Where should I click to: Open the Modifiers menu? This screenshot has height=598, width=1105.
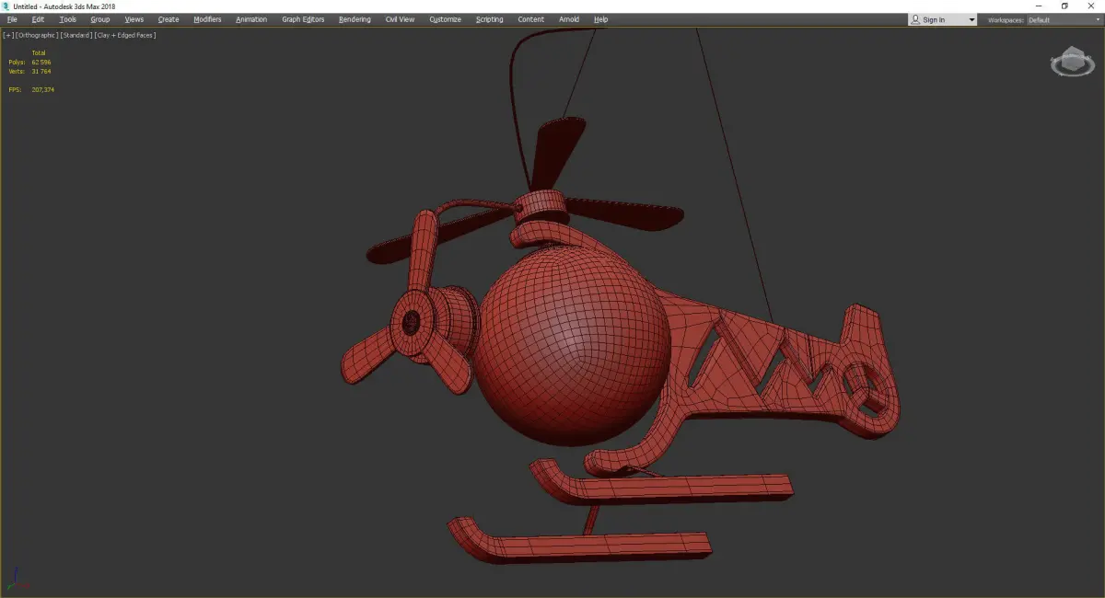tap(207, 19)
